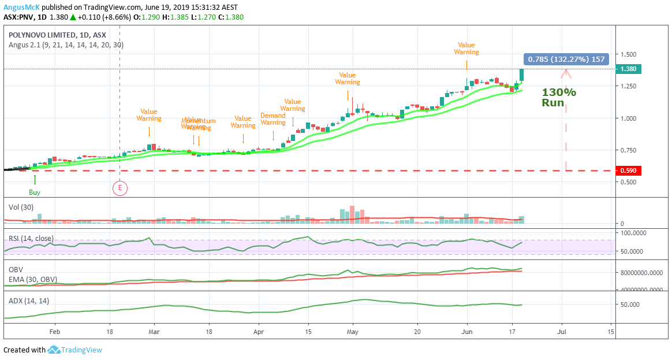672x360 pixels.
Task: Click the Vol (30) indicator label
Action: point(21,207)
